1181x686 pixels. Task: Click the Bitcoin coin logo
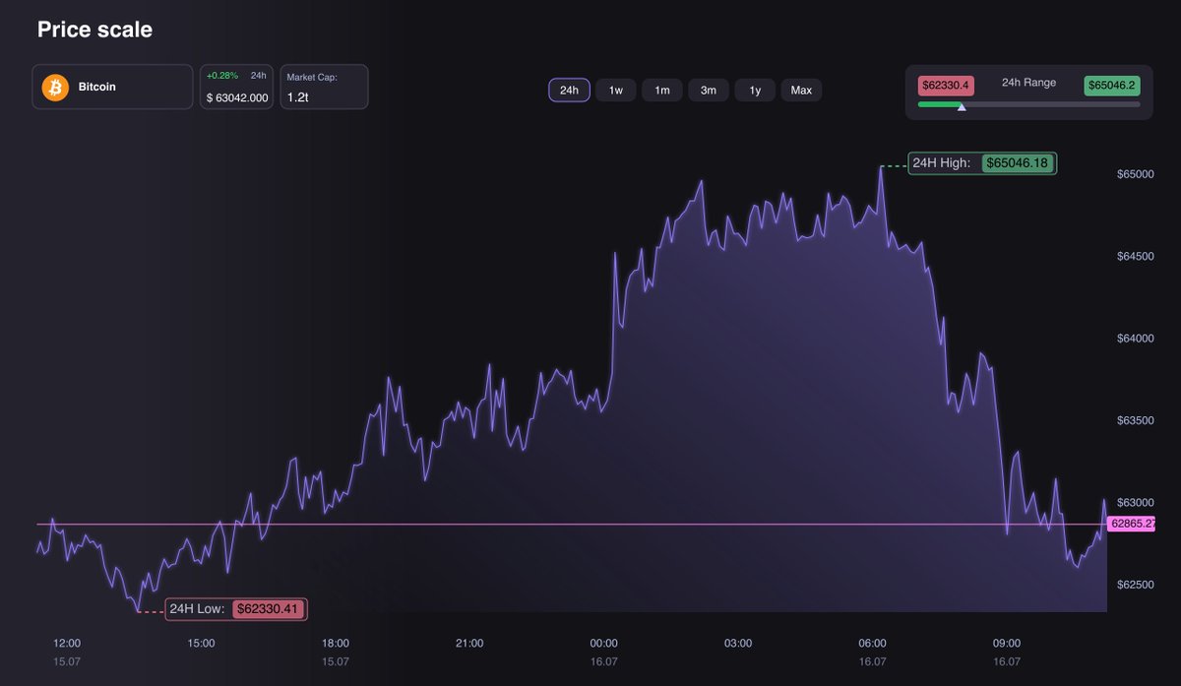55,87
